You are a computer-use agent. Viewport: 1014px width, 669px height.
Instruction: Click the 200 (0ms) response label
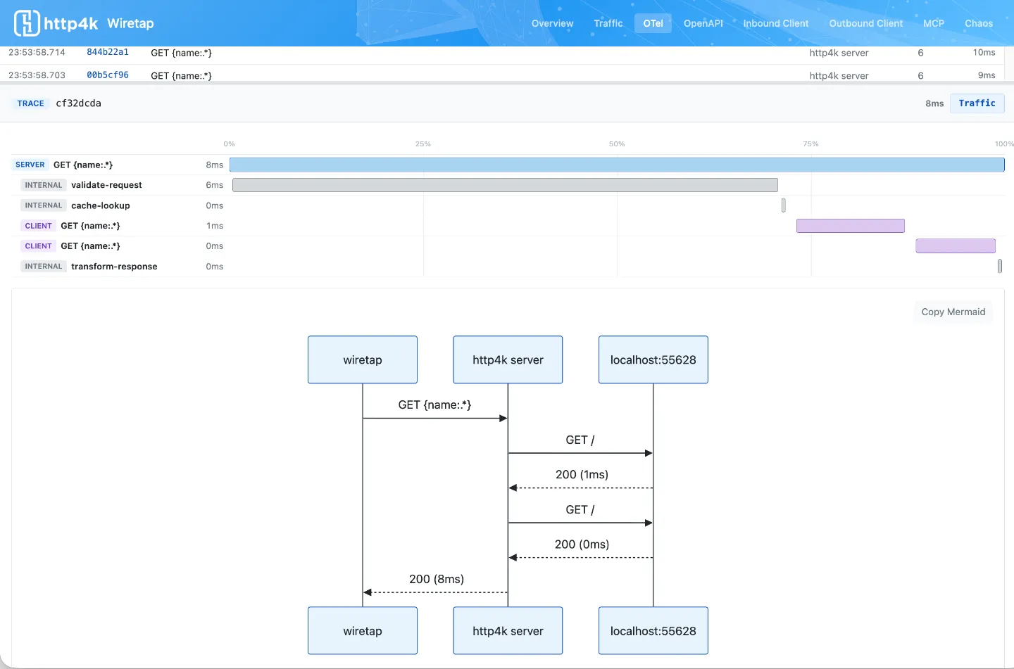pyautogui.click(x=582, y=544)
